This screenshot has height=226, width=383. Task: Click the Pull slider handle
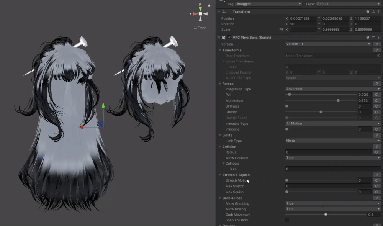click(290, 95)
